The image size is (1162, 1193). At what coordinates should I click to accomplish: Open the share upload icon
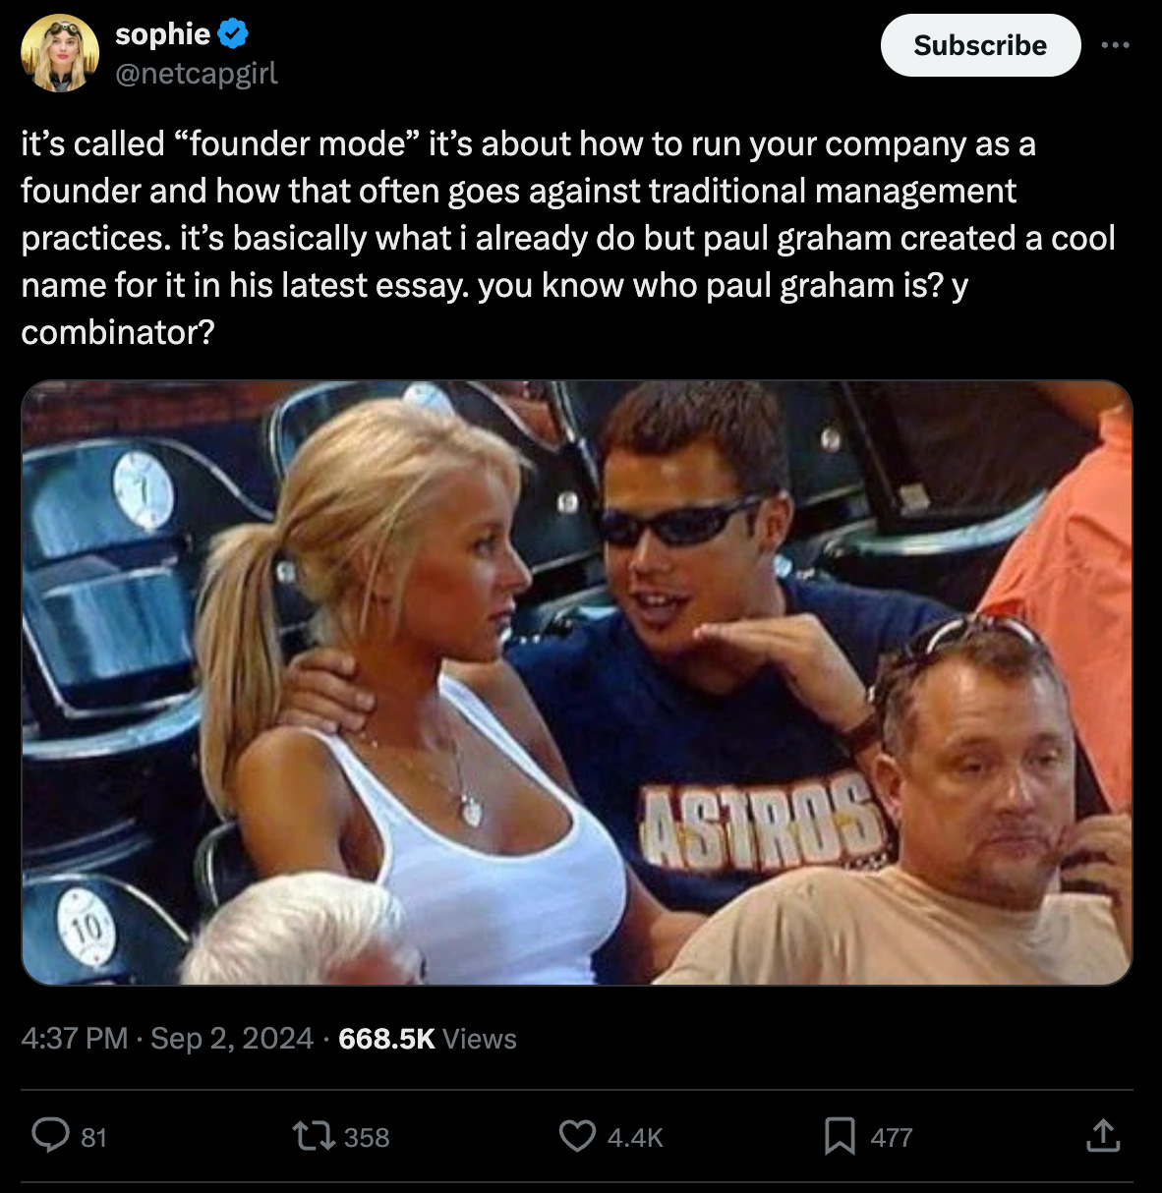pos(1103,1136)
